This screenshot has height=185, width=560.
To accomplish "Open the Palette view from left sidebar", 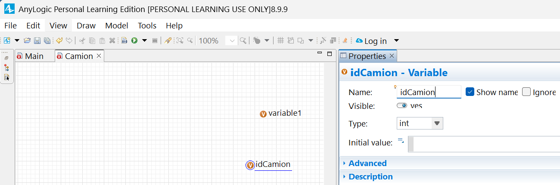I will coord(6,77).
